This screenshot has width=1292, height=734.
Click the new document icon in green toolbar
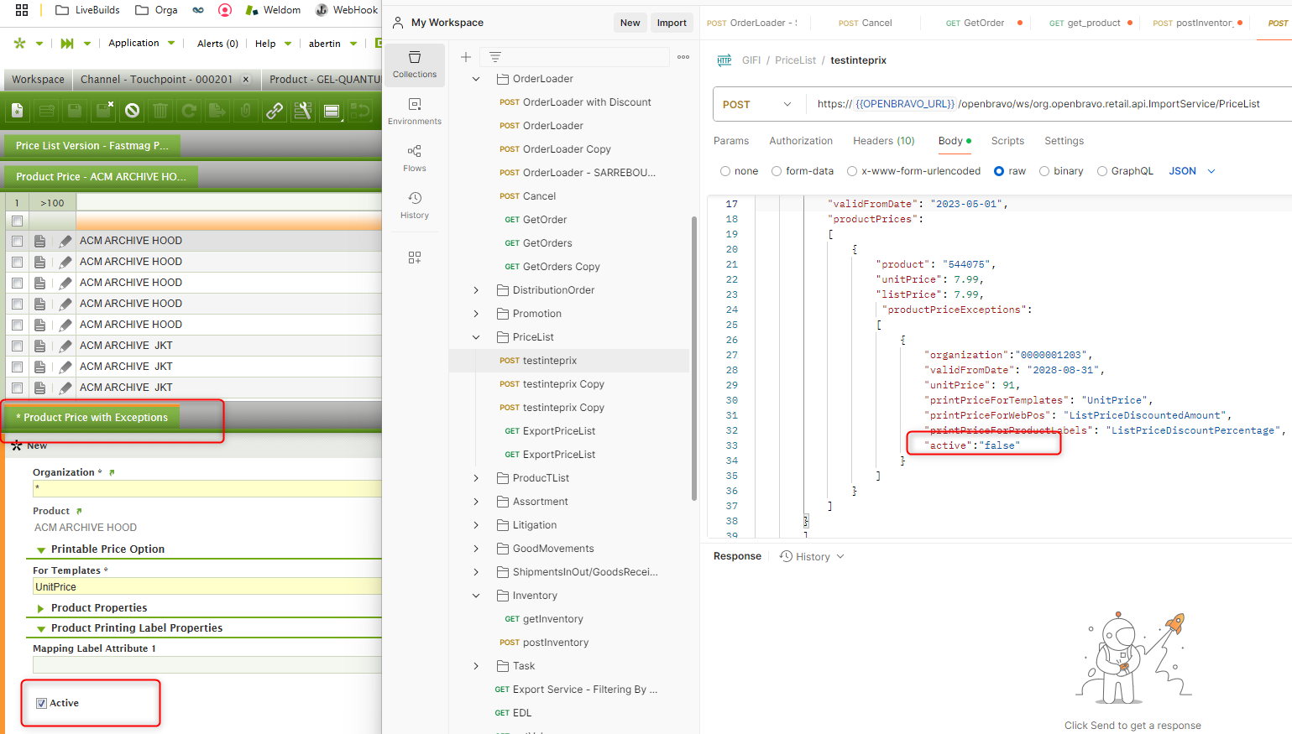(18, 111)
